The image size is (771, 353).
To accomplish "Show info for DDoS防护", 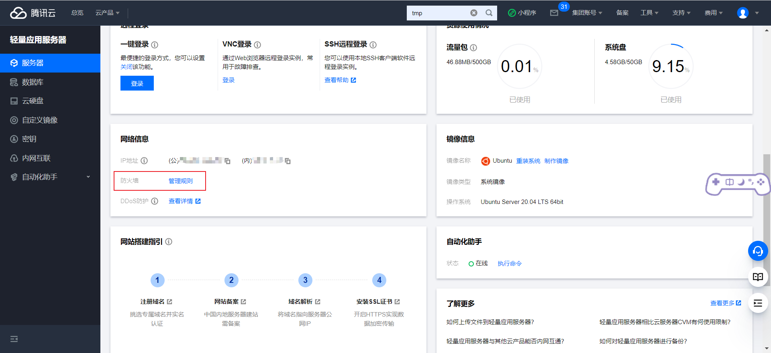I will (155, 201).
